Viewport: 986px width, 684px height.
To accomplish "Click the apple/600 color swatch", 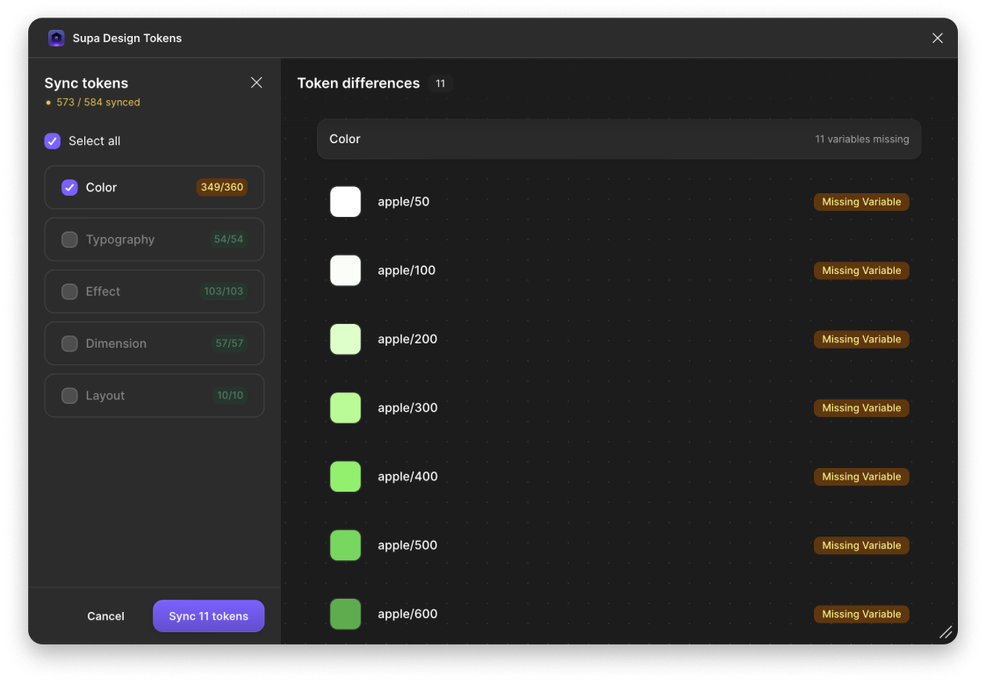I will point(345,614).
